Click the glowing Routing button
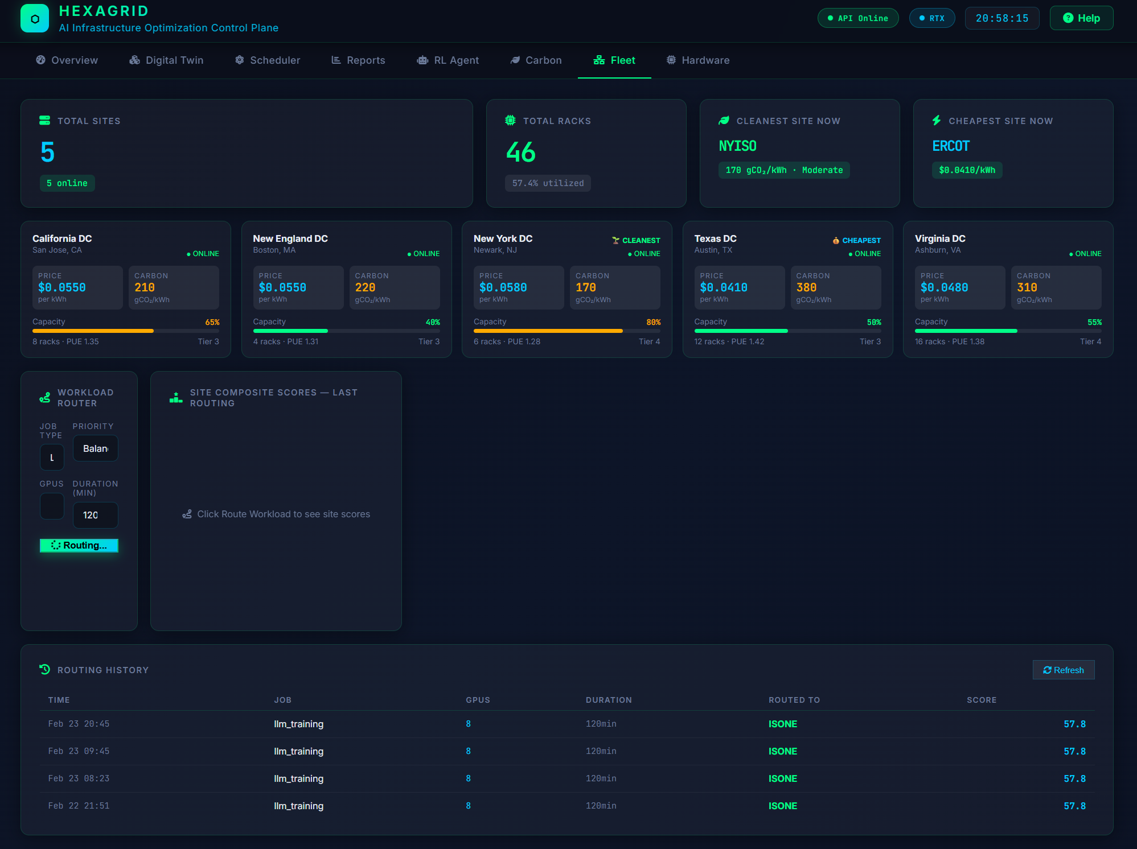Viewport: 1137px width, 849px height. (x=79, y=545)
